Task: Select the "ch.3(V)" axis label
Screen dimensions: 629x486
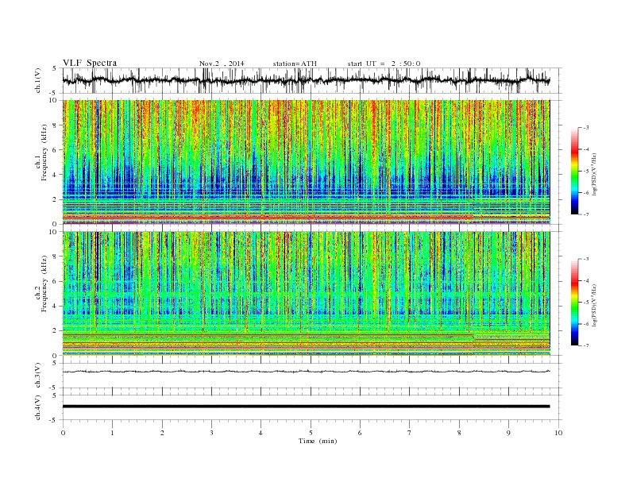Action: (x=38, y=376)
